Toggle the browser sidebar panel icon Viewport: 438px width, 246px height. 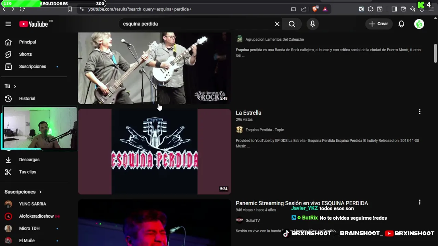394,9
